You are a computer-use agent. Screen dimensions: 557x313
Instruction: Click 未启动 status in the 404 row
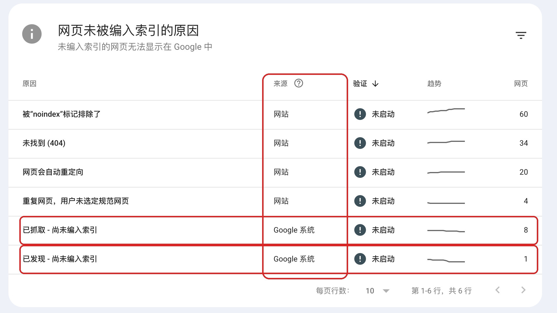[x=383, y=143]
